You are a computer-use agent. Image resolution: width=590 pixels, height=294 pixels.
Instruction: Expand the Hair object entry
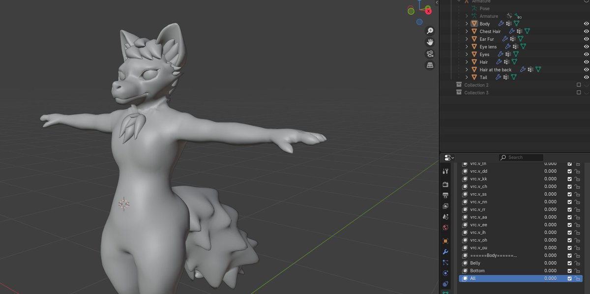(x=467, y=62)
